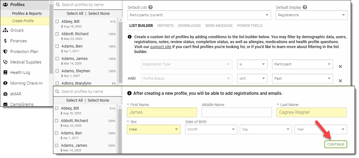Image resolution: width=359 pixels, height=158 pixels.
Task: Open the POWER TOOLS tab
Action: 250,26
